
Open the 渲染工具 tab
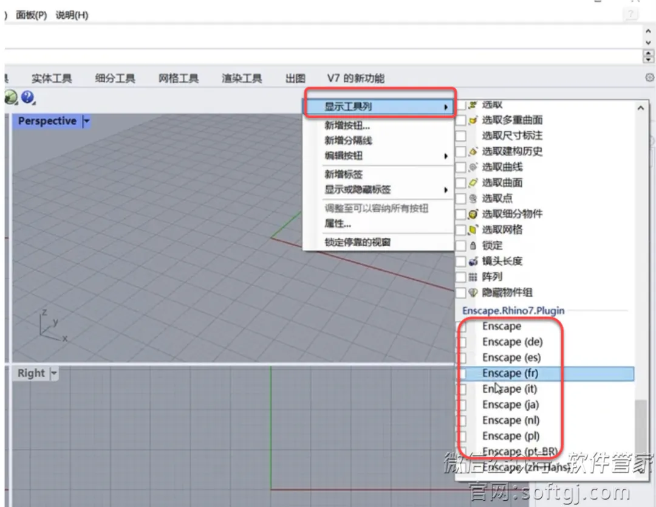tap(242, 78)
